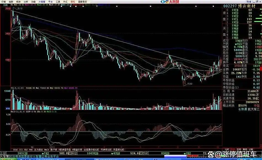Click the 总股本 21400万 value

pyautogui.click(x=253, y=91)
